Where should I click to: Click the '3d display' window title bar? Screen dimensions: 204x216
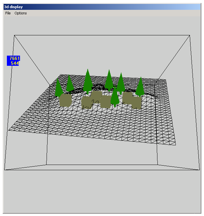[102, 7]
